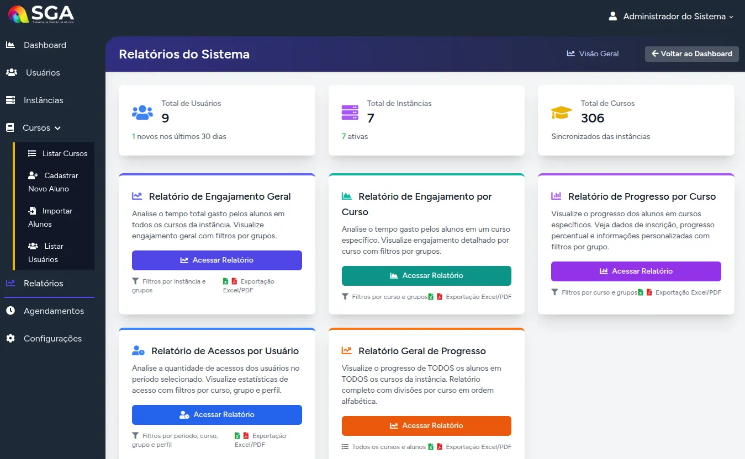The width and height of the screenshot is (745, 459).
Task: Open the Administrador do Sistema user dropdown
Action: [x=673, y=17]
